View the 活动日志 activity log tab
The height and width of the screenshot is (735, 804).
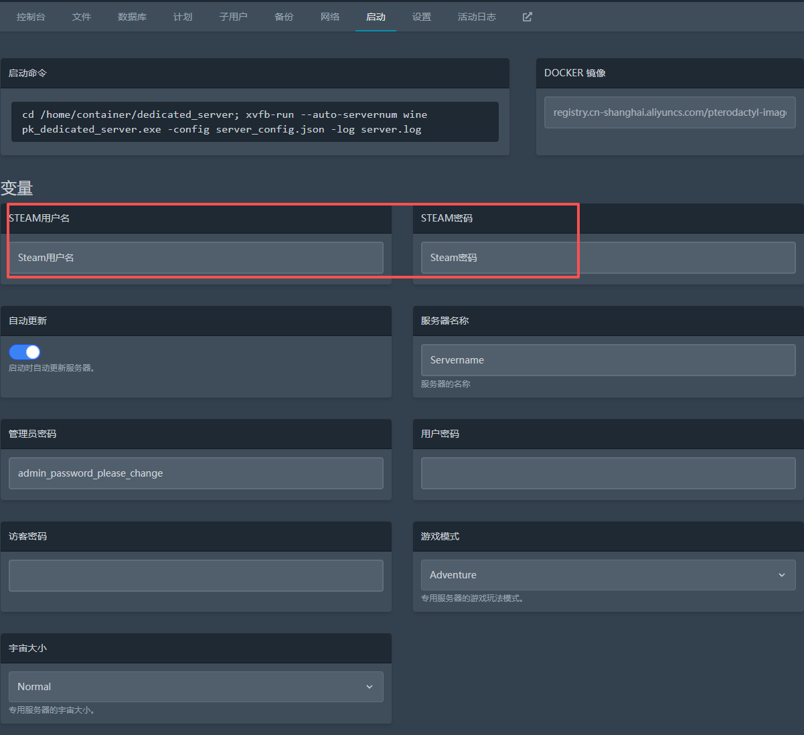477,17
